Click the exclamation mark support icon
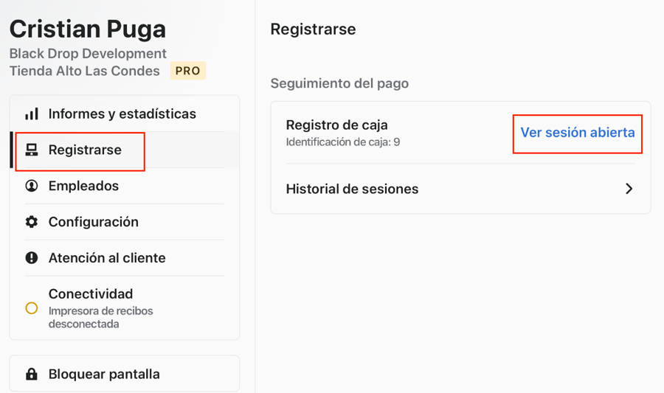Viewport: 664px width, 393px height. 32,258
